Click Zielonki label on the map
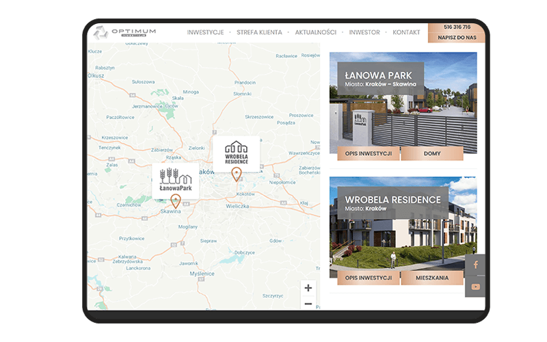This screenshot has width=547, height=342. tap(197, 148)
